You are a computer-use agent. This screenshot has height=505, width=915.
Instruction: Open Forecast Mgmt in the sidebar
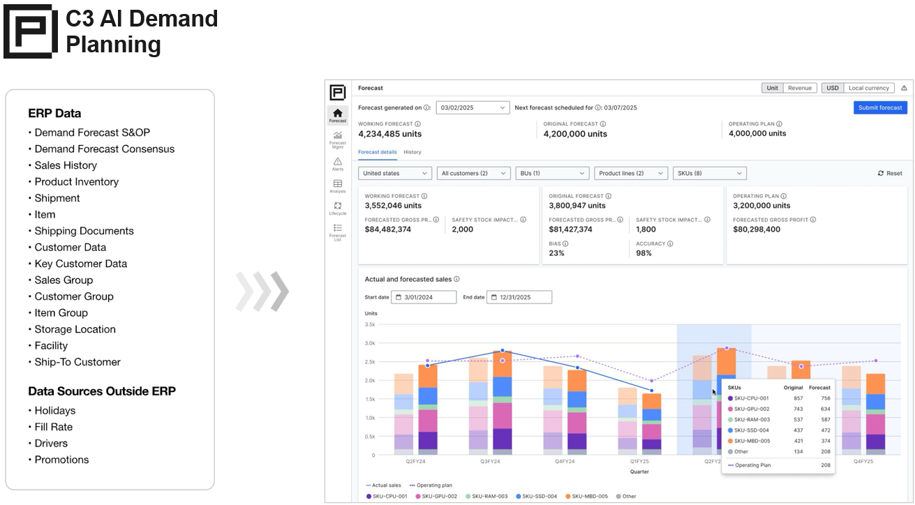point(338,139)
